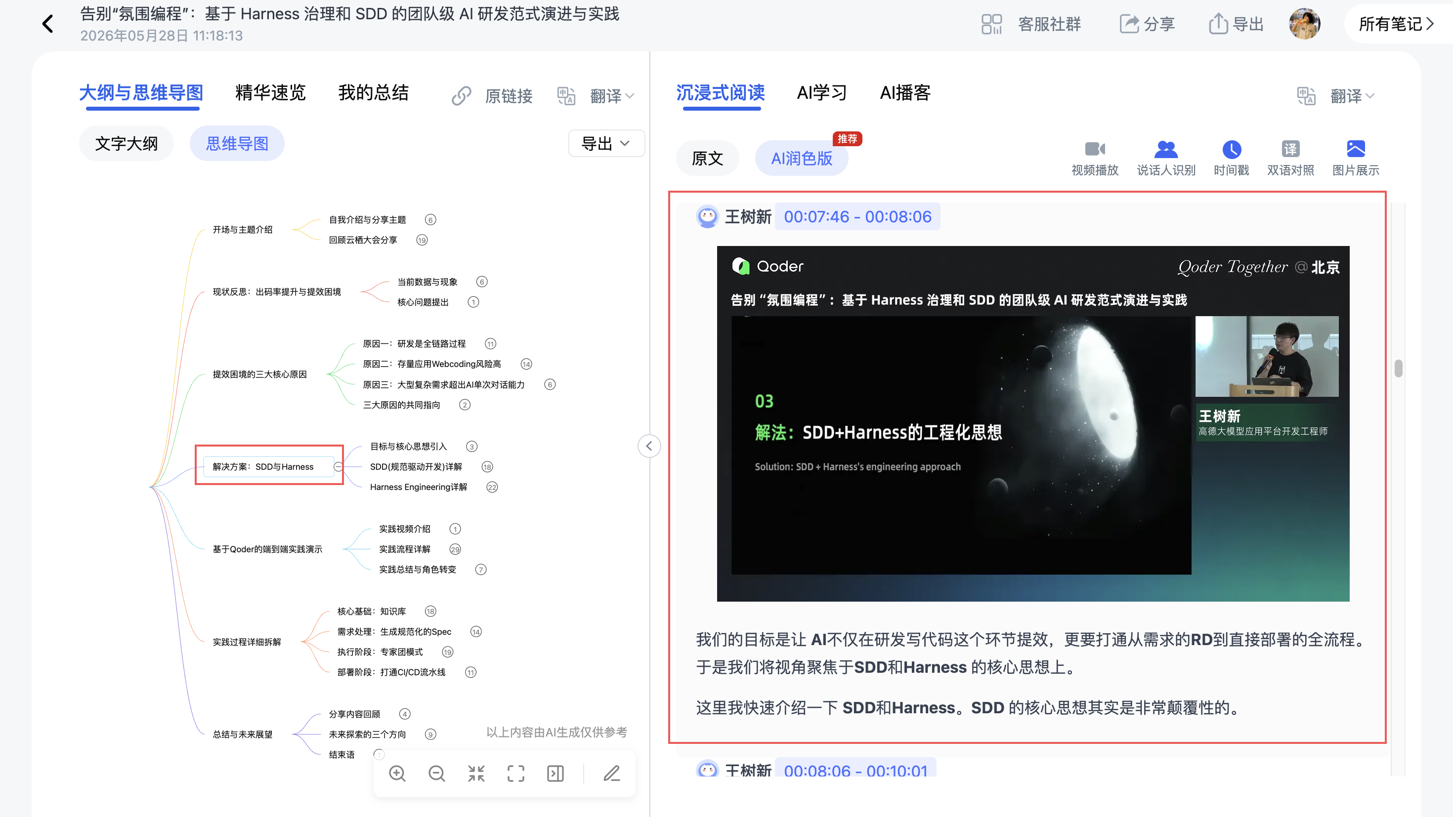Enter mind map fullscreen mode
1453x817 pixels.
point(515,774)
